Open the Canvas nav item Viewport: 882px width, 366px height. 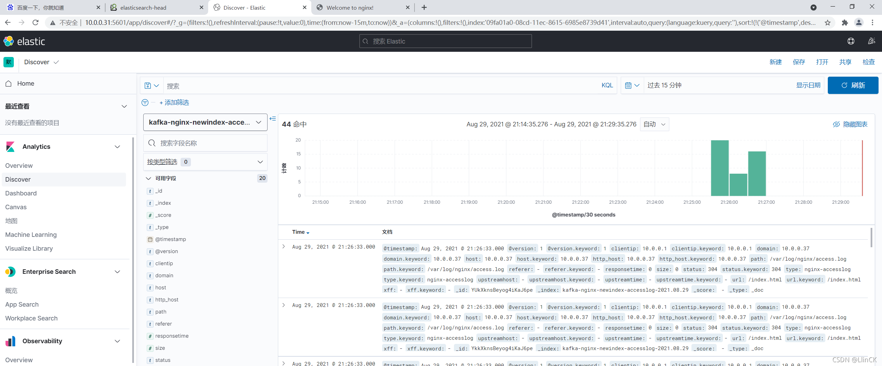click(16, 207)
